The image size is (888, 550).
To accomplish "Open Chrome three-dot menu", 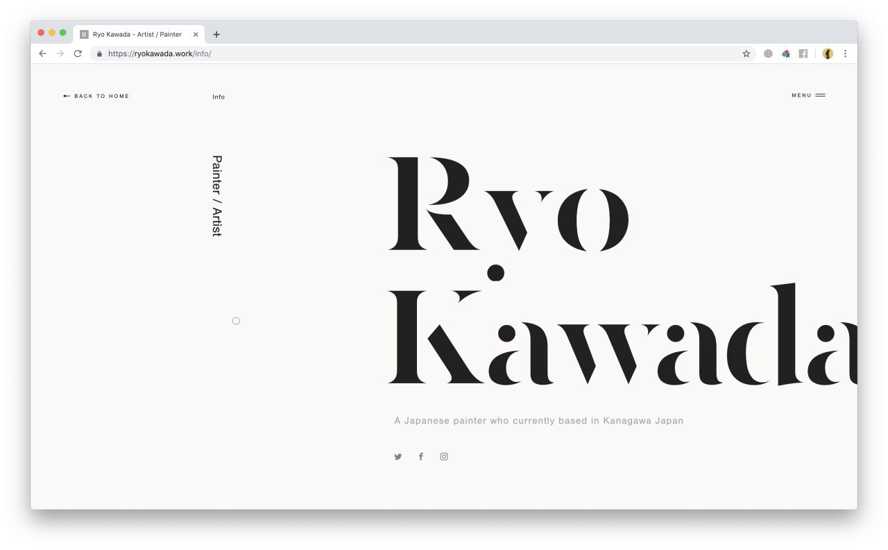I will [x=845, y=53].
